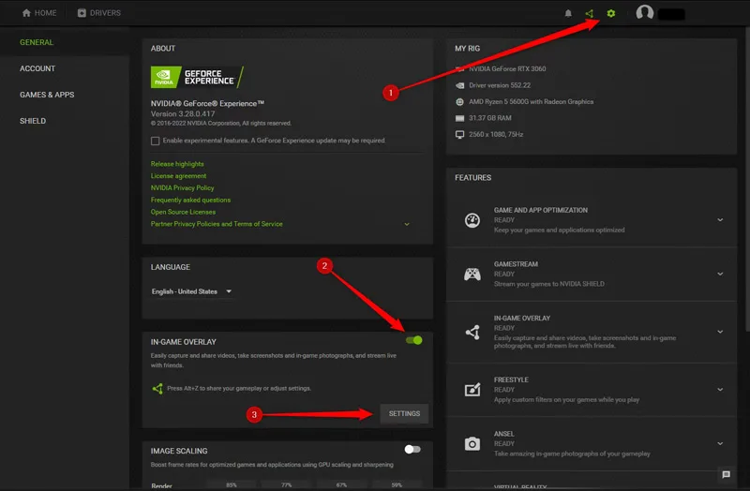Expand Game and App Optimization feature

pos(720,220)
